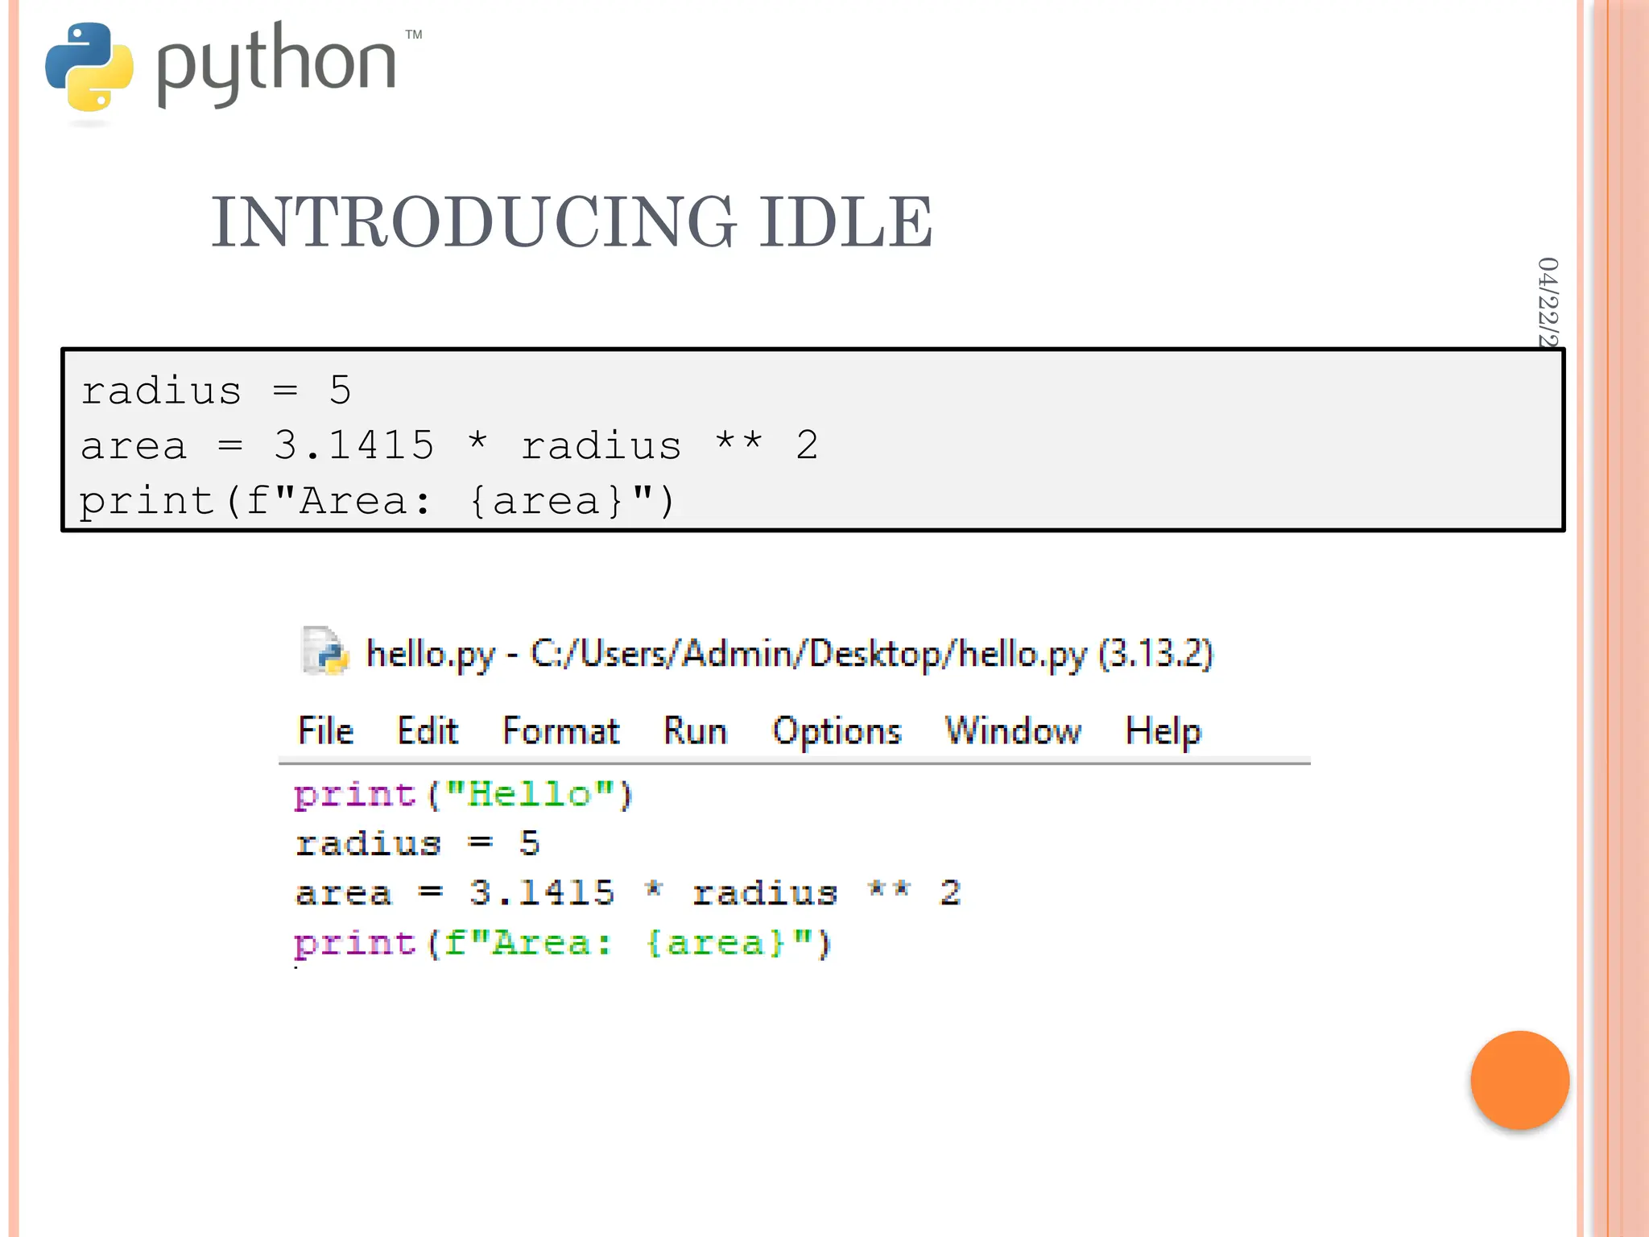Click the hello.py Python file icon in the title bar
This screenshot has width=1649, height=1237.
pos(325,651)
